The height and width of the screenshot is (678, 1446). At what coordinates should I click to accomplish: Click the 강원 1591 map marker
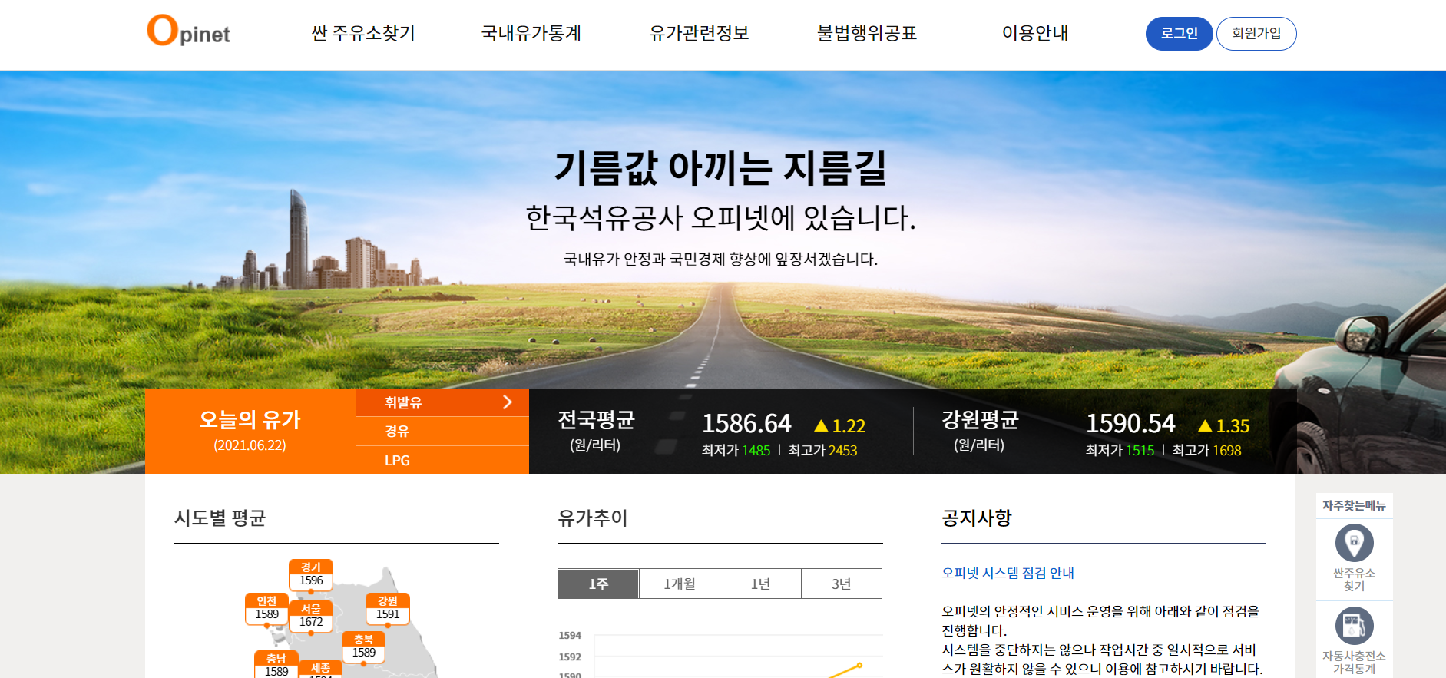coord(388,608)
